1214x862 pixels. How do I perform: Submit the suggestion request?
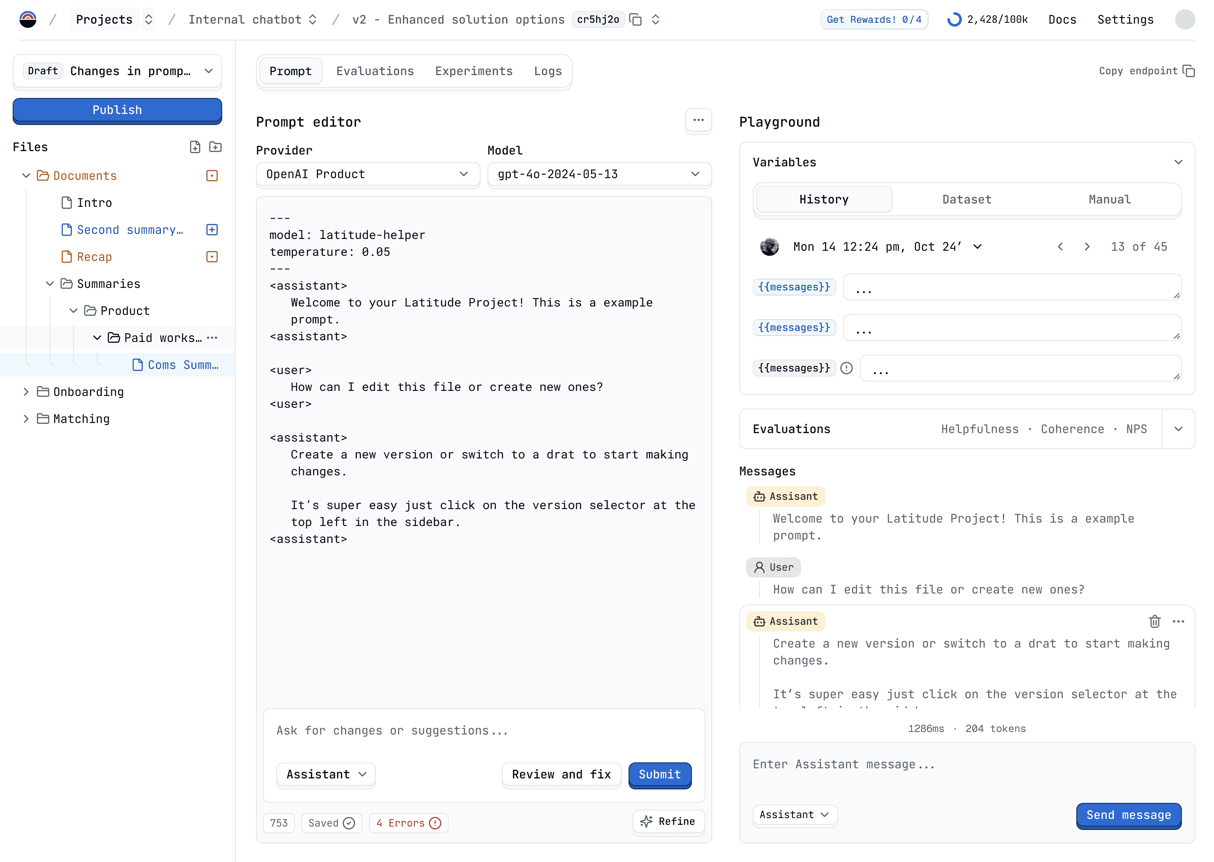pos(659,775)
